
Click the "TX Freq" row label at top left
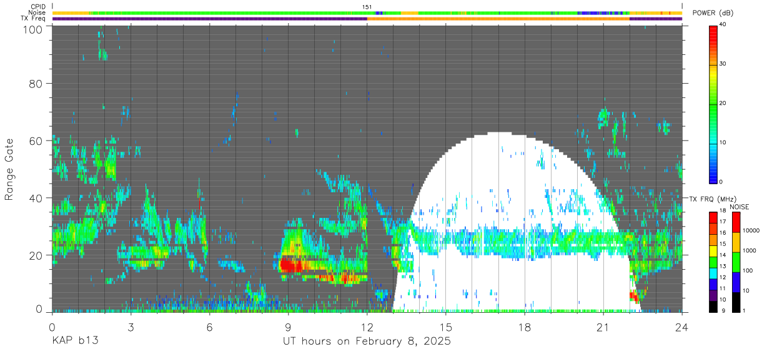[x=34, y=19]
